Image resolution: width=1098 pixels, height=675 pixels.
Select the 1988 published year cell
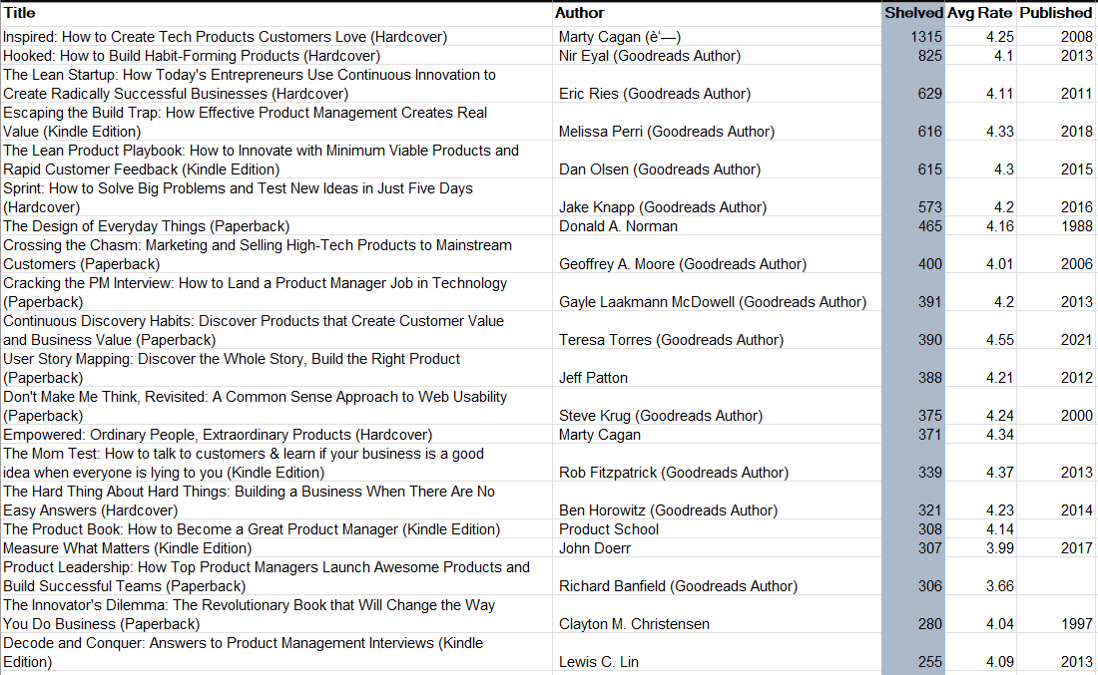click(x=1076, y=226)
